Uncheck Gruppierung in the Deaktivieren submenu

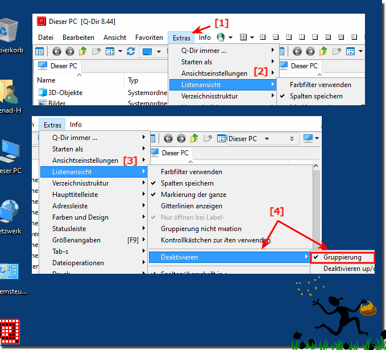(342, 257)
